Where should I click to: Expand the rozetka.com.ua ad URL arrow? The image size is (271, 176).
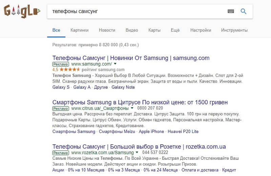pyautogui.click(x=137, y=153)
